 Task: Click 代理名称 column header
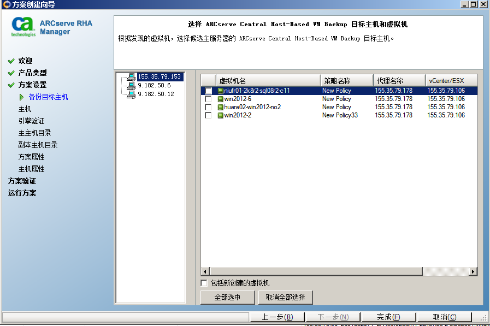click(399, 81)
